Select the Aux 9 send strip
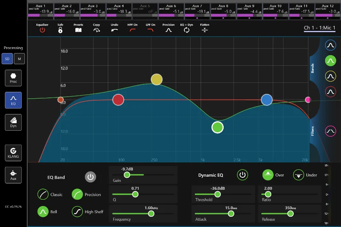This screenshot has width=341, height=227. 249,11
